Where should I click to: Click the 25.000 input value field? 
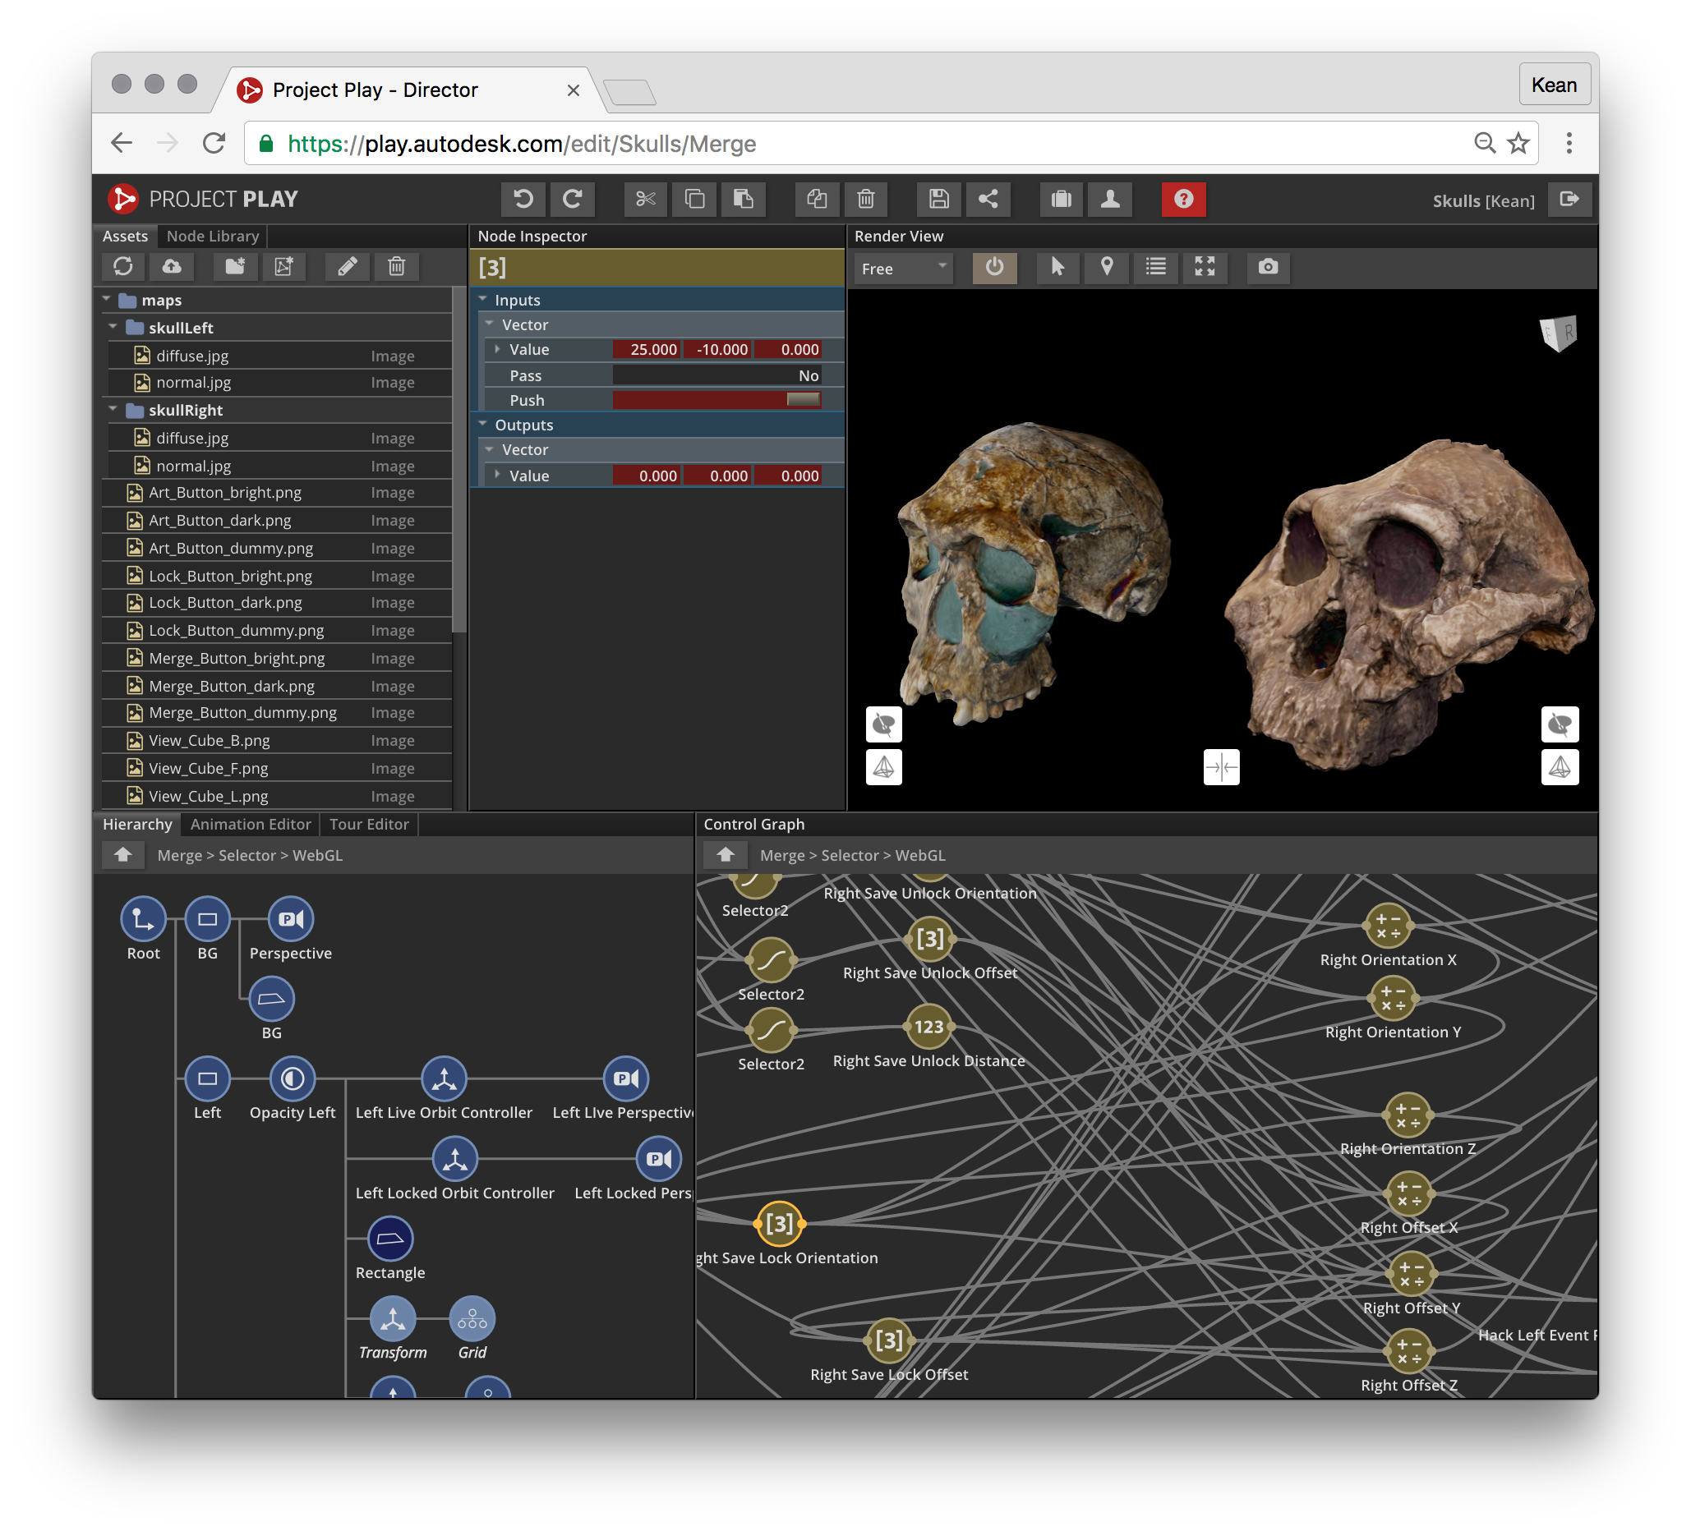pyautogui.click(x=646, y=350)
